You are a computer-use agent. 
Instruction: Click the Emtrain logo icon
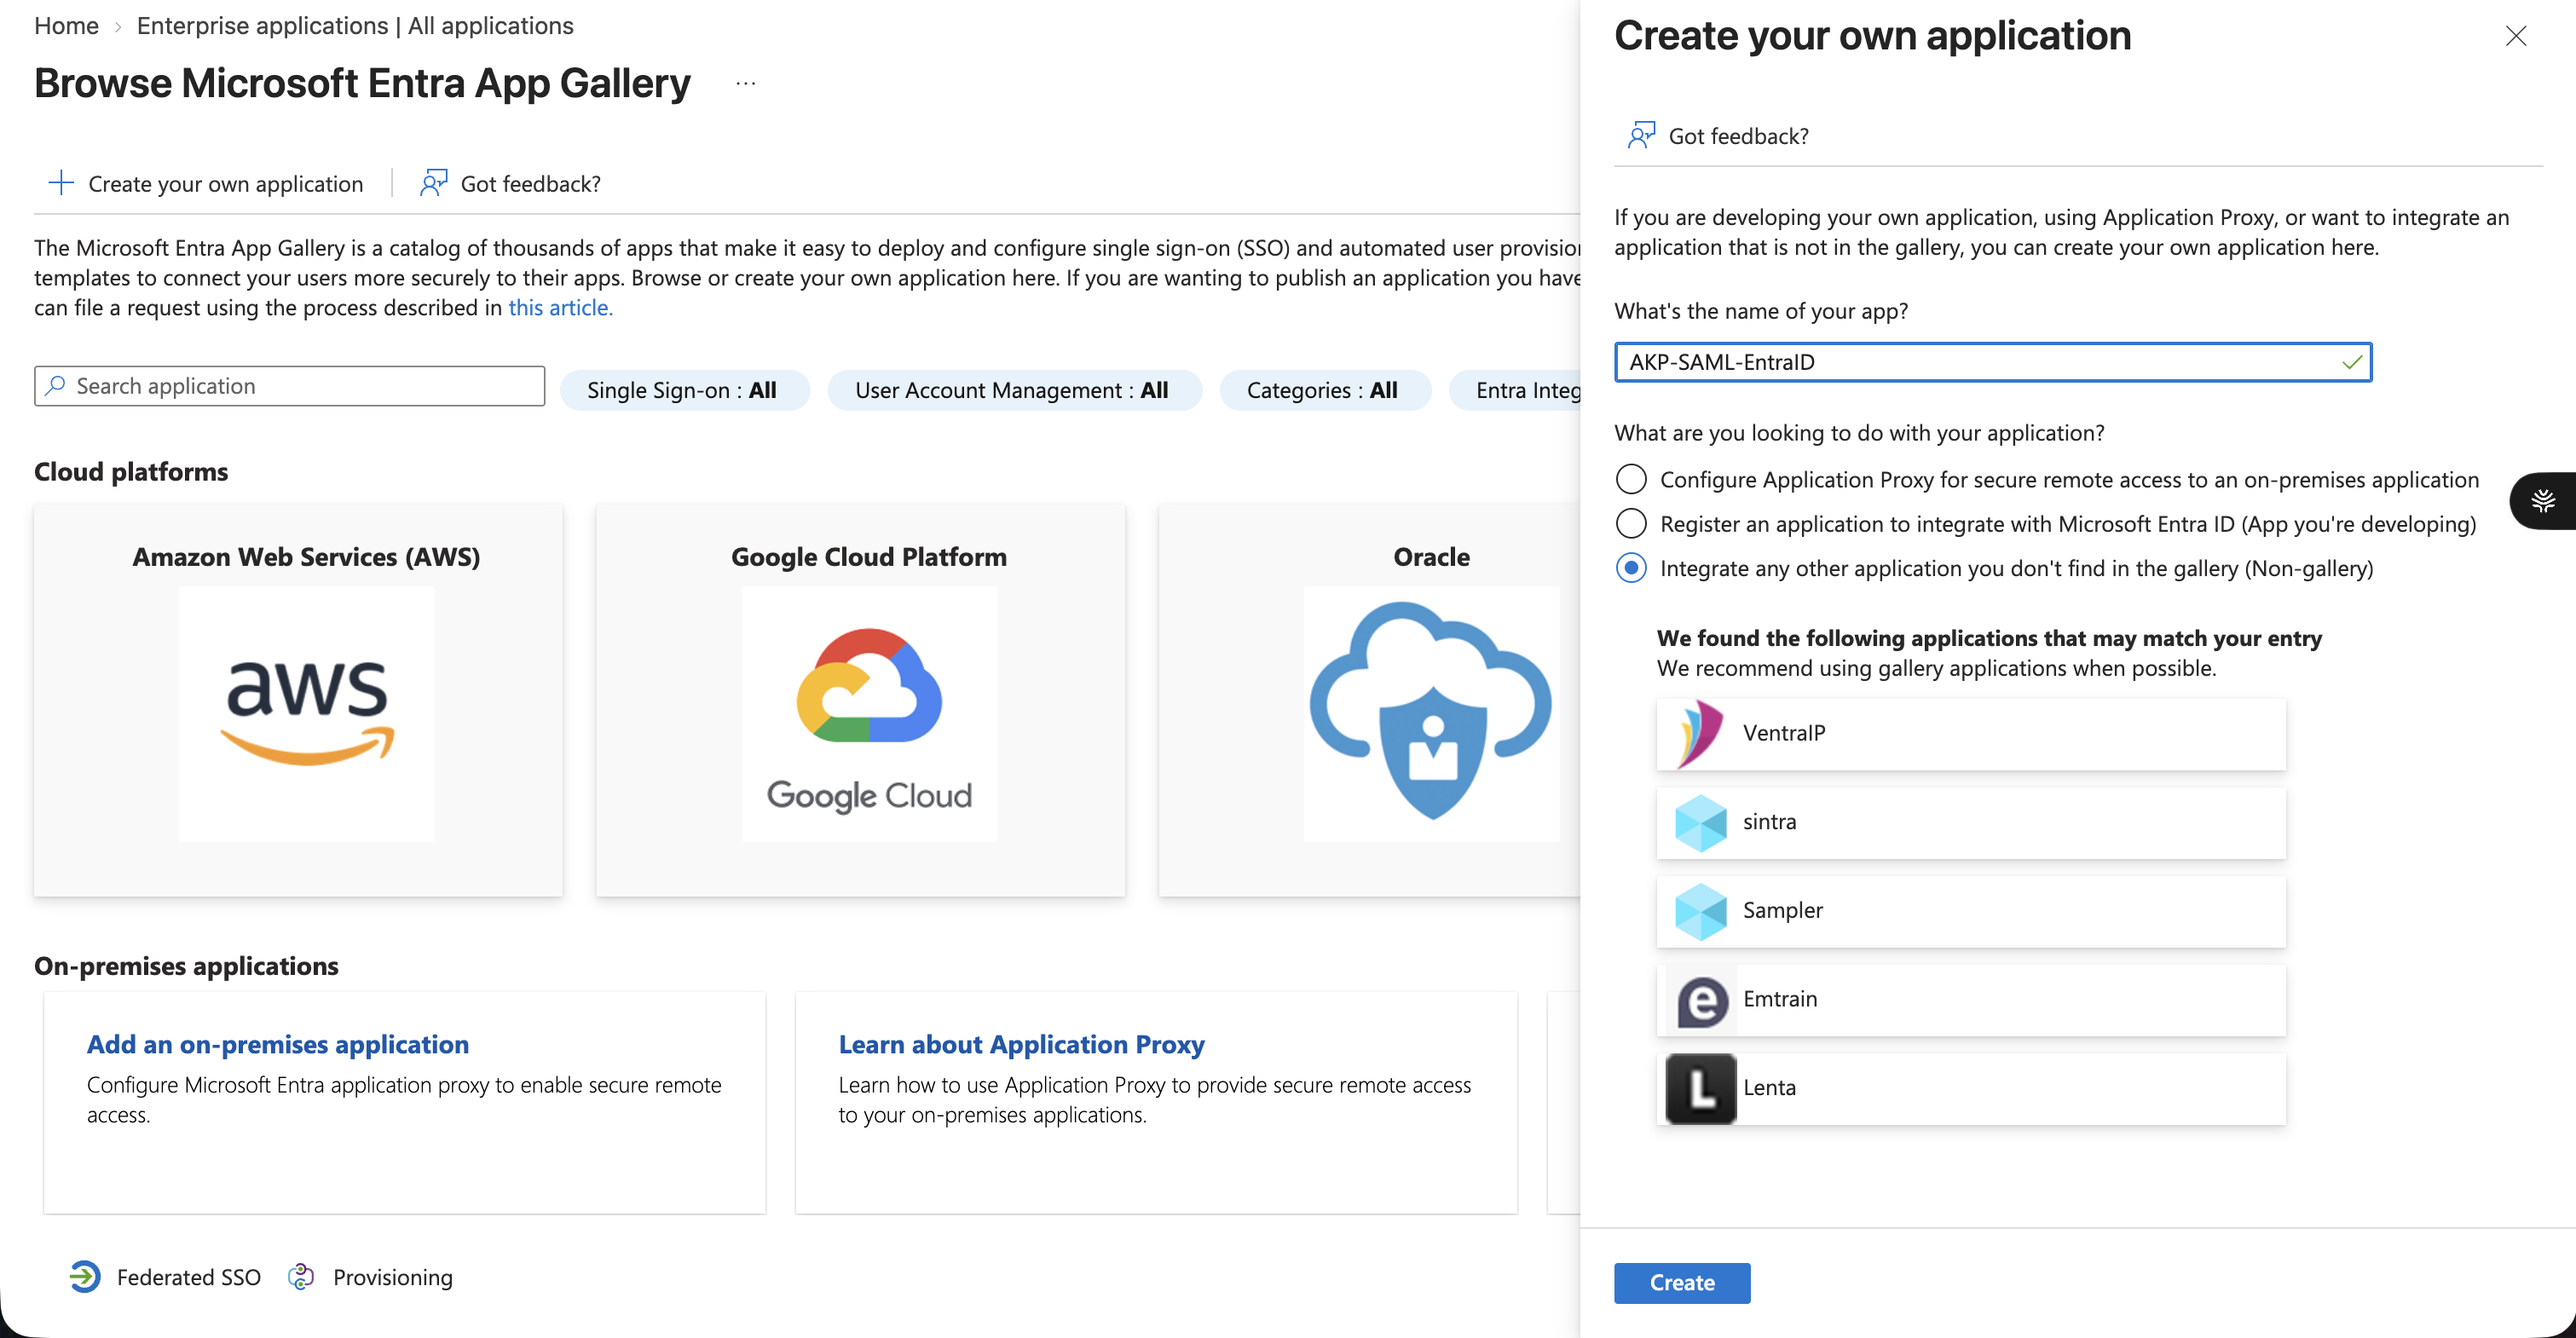(1702, 1000)
